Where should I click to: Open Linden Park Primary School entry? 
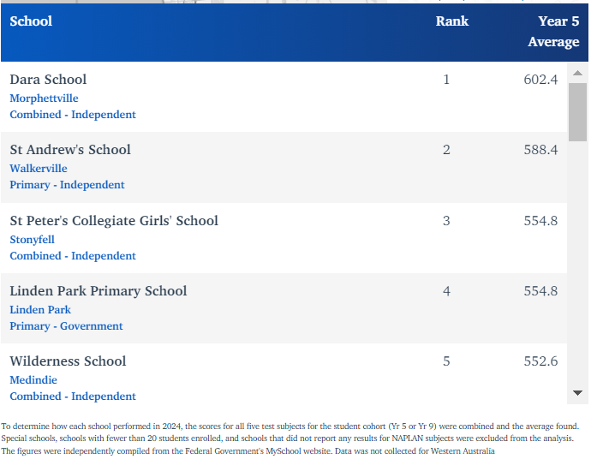[x=99, y=291]
